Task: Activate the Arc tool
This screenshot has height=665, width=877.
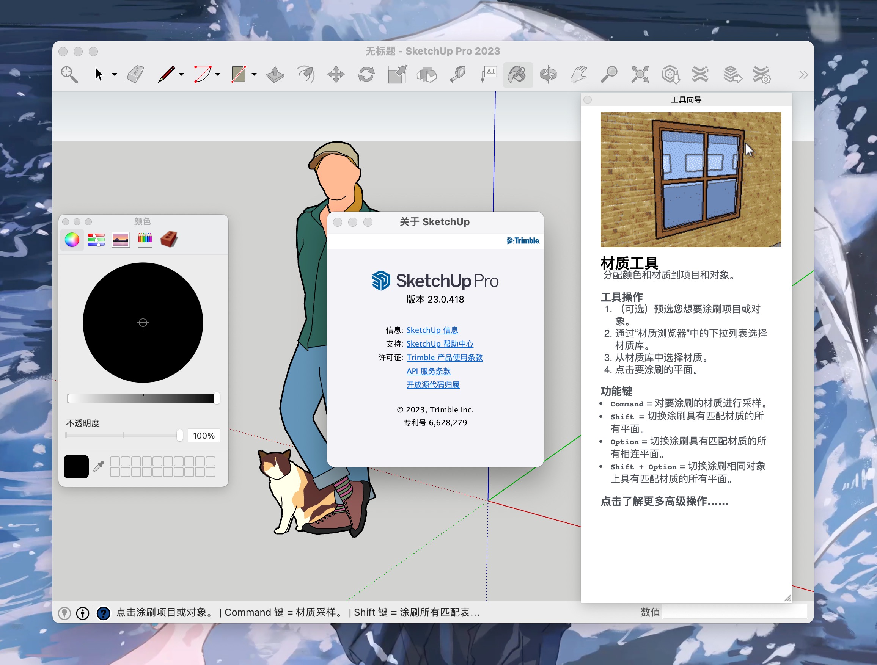Action: pos(203,75)
